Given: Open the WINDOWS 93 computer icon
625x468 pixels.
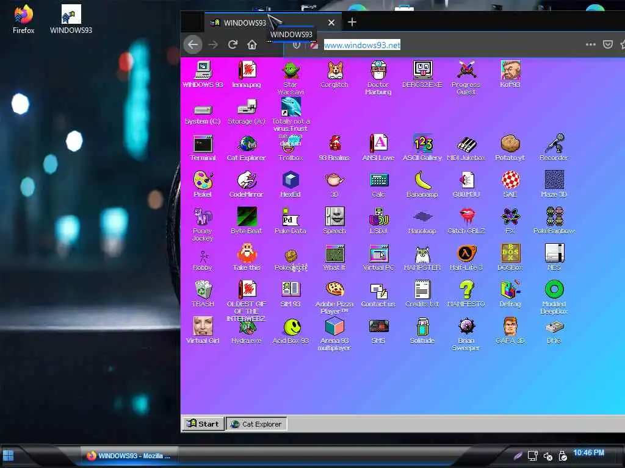Looking at the screenshot, I should pyautogui.click(x=203, y=71).
